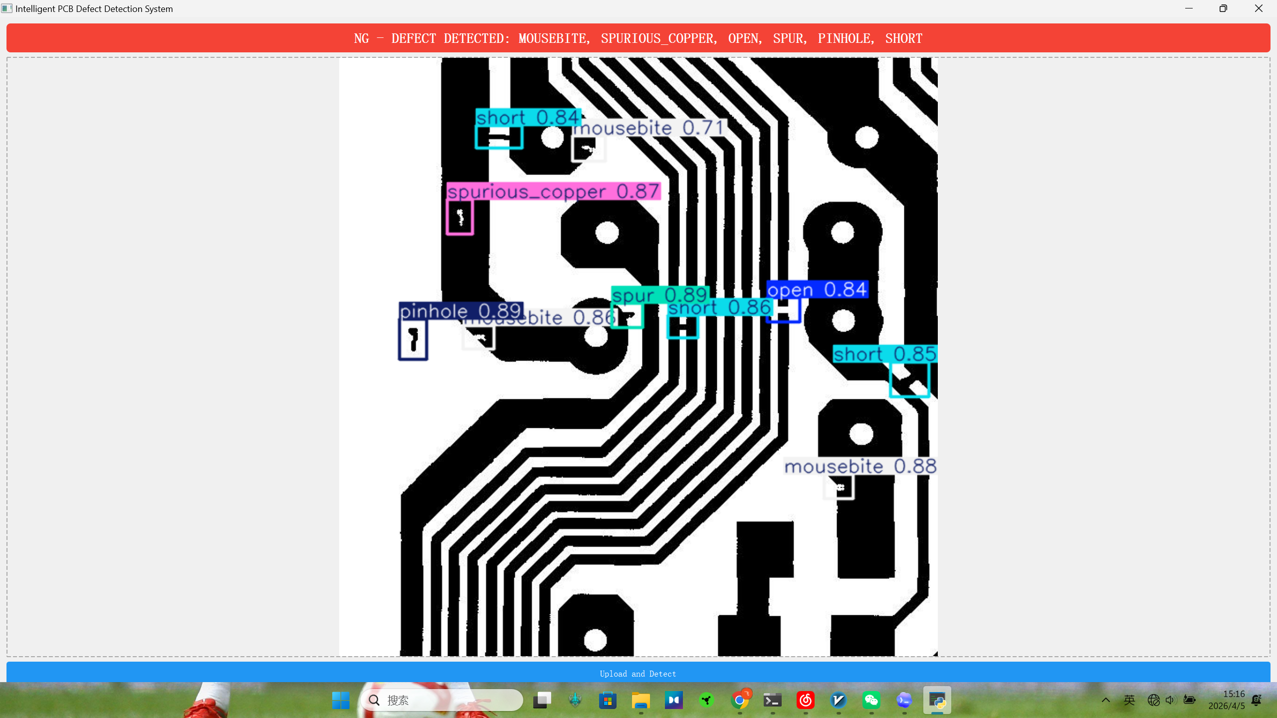This screenshot has width=1277, height=718.
Task: Toggle the input language indicator
Action: click(1129, 700)
